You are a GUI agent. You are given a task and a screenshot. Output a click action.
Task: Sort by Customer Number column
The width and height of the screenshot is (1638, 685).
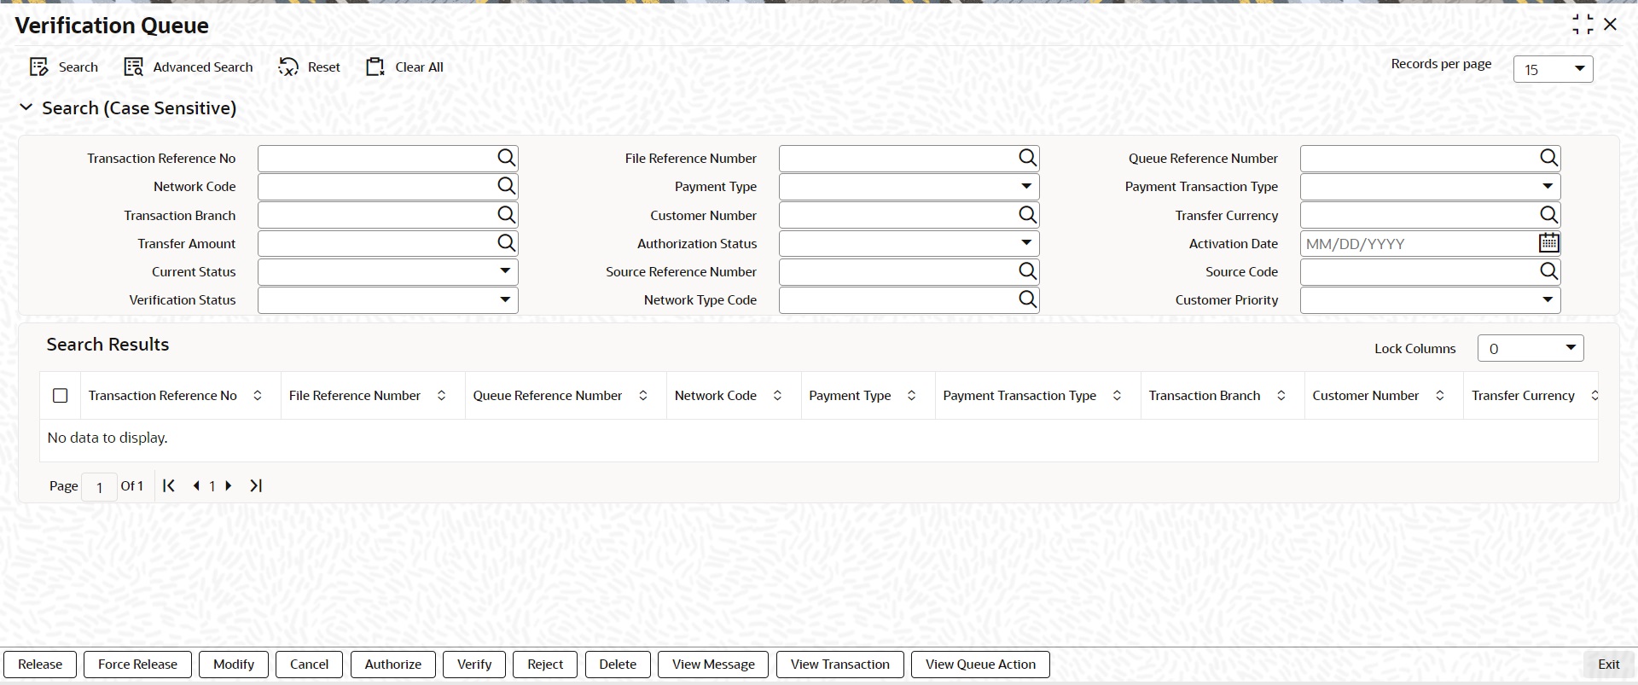(x=1439, y=396)
